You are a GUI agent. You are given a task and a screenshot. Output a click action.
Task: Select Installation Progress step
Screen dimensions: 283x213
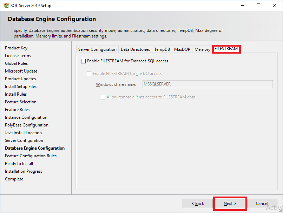(x=24, y=171)
